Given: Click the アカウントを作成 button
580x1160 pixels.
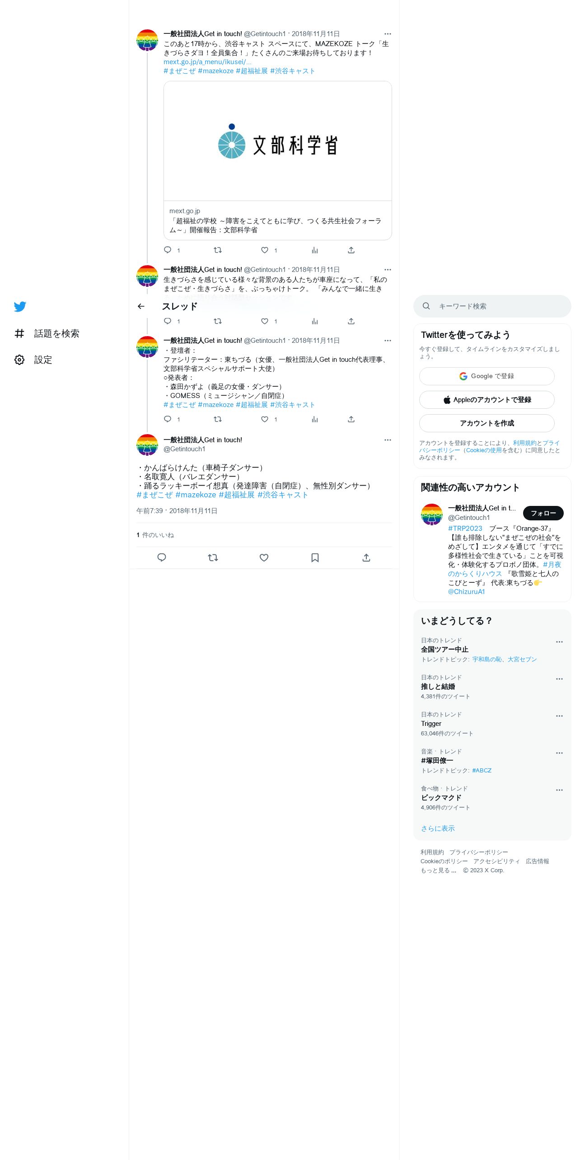Looking at the screenshot, I should [487, 423].
